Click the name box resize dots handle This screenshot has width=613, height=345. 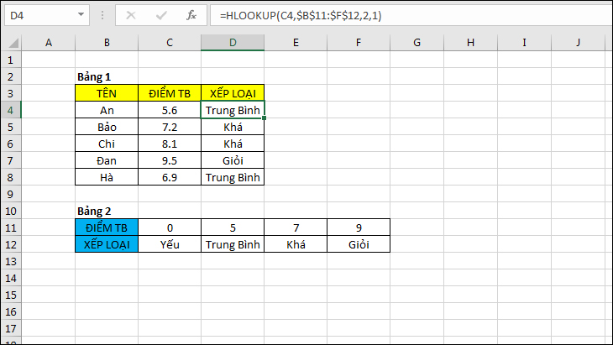coord(102,15)
